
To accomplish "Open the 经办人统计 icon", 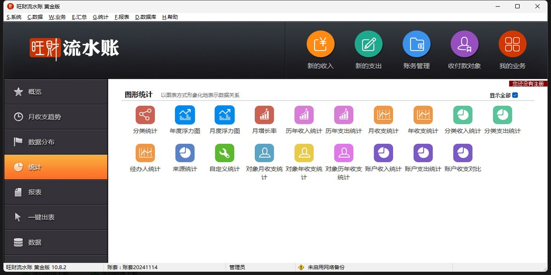I will click(x=145, y=153).
